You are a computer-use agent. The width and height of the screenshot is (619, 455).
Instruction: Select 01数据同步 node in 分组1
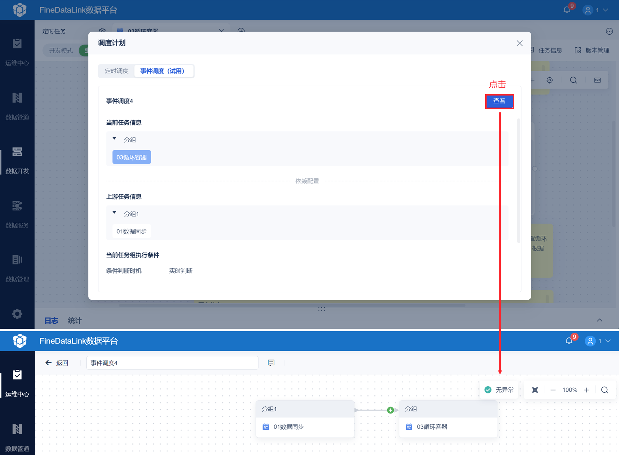pyautogui.click(x=305, y=427)
